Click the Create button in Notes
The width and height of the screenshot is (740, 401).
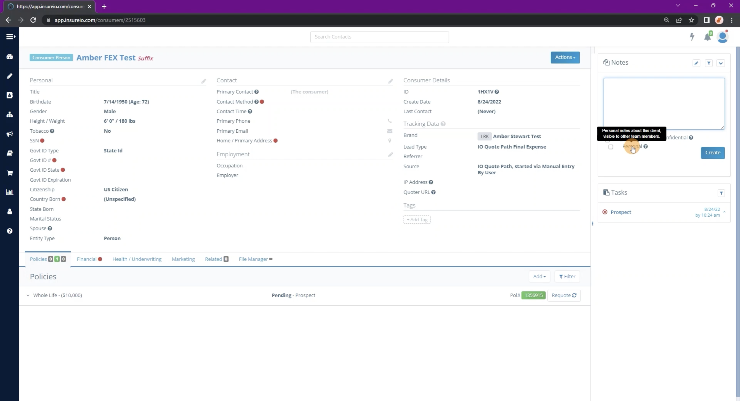713,153
